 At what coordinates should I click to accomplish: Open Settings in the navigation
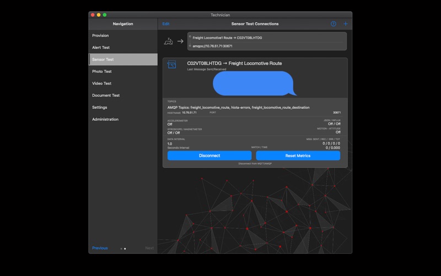123,107
